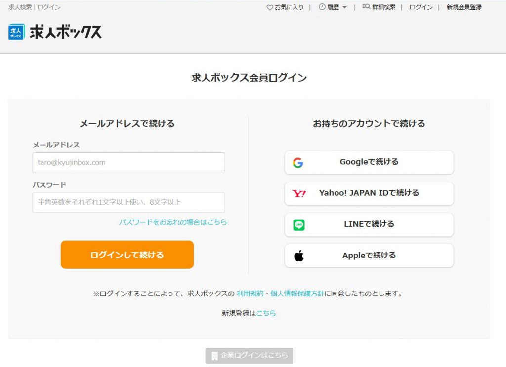
Task: Click the building icon on corporate login
Action: (x=214, y=356)
